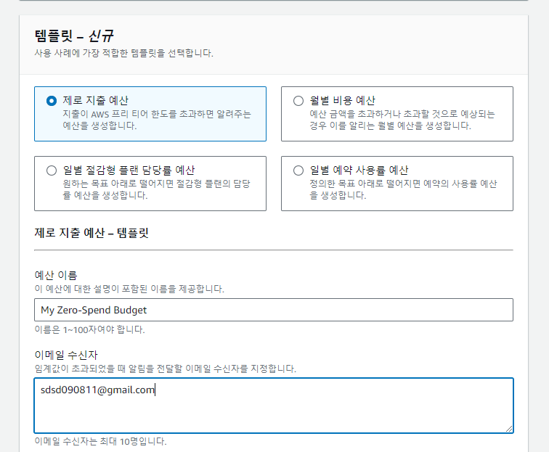Select the 제로 지출 예산 radio button

(52, 101)
